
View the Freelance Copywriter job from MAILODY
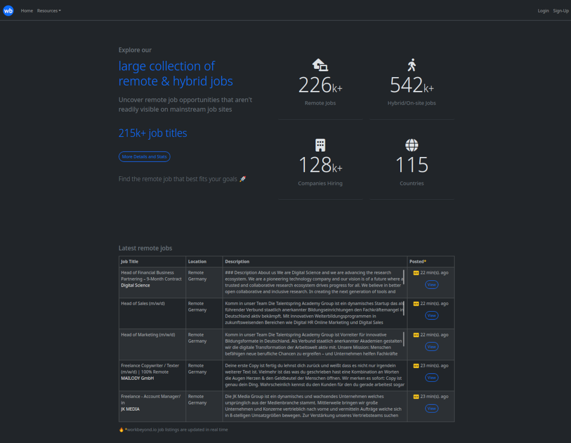(431, 377)
